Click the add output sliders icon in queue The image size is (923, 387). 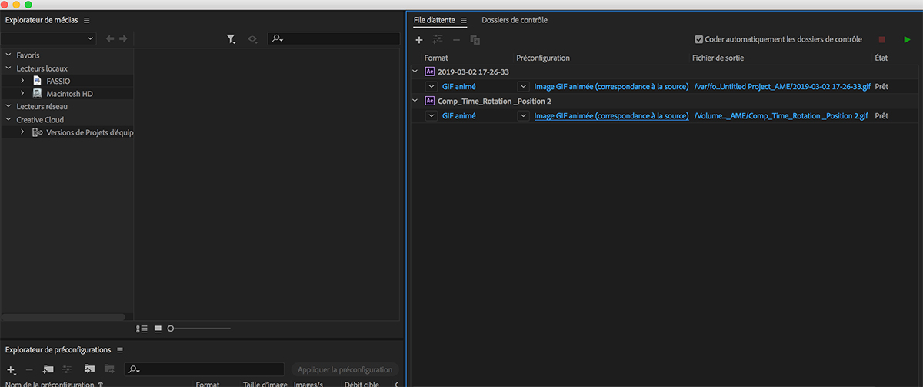coord(438,39)
